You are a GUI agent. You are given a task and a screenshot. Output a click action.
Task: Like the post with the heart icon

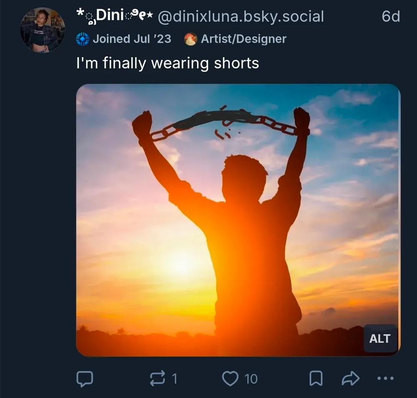[230, 378]
